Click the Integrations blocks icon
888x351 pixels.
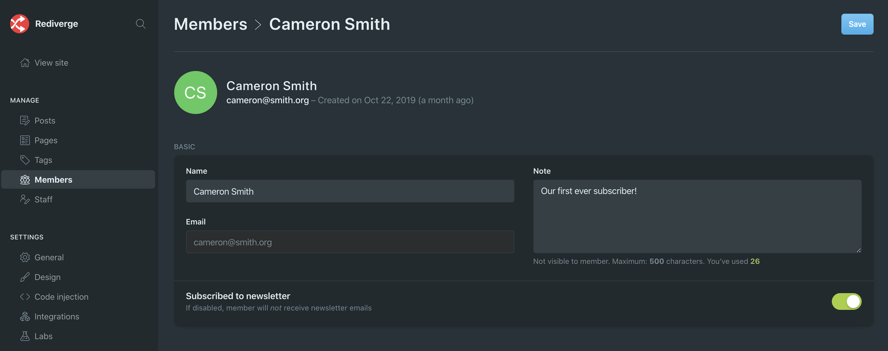click(x=25, y=316)
